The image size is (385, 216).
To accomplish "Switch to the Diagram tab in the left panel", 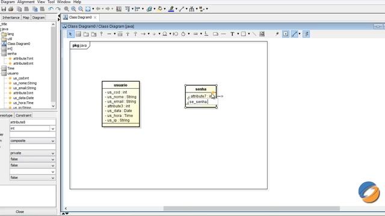I will pyautogui.click(x=38, y=17).
